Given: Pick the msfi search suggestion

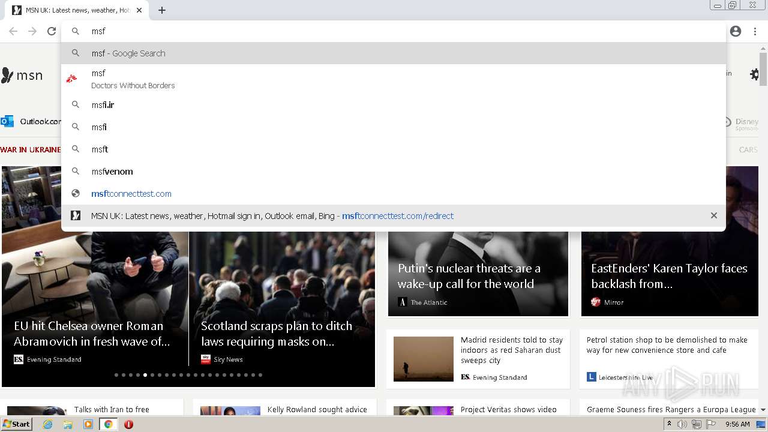Looking at the screenshot, I should 394,127.
